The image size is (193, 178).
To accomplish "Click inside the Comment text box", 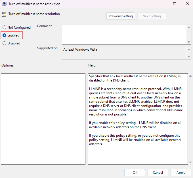I will pyautogui.click(x=124, y=35).
